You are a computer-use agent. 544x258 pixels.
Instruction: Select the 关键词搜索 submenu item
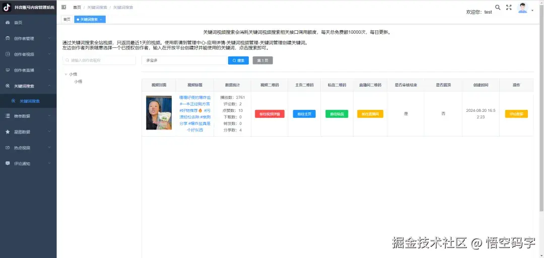tap(28, 101)
